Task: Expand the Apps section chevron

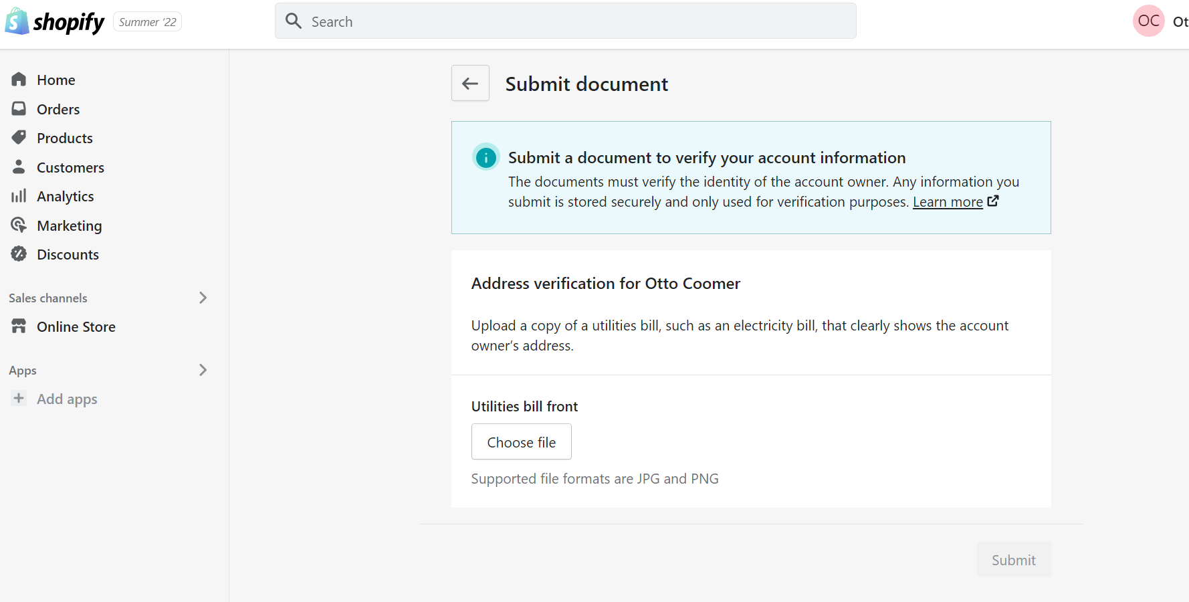Action: click(x=203, y=370)
